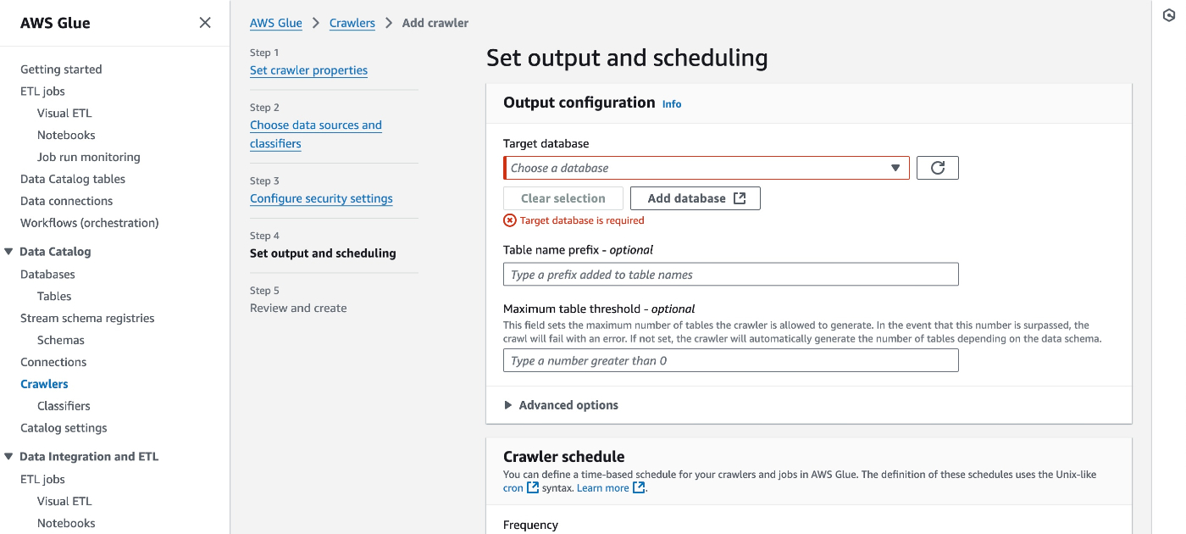Navigate to Stream schema registries
This screenshot has width=1186, height=534.
point(87,319)
